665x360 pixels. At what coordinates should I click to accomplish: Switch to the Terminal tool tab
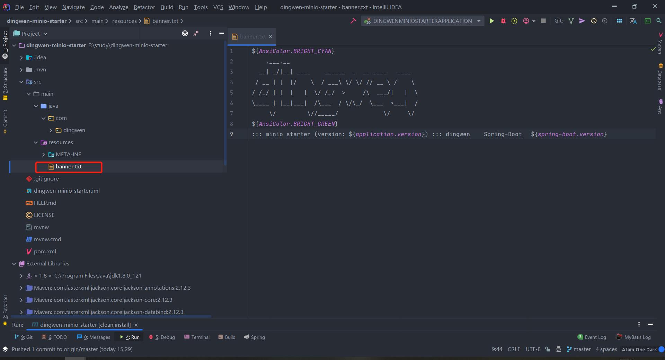click(197, 337)
